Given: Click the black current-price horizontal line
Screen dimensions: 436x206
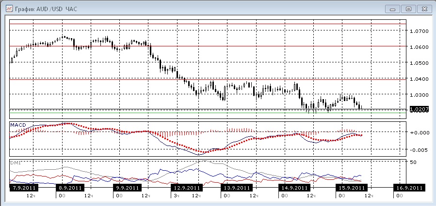Looking at the screenshot, I should click(x=208, y=109).
